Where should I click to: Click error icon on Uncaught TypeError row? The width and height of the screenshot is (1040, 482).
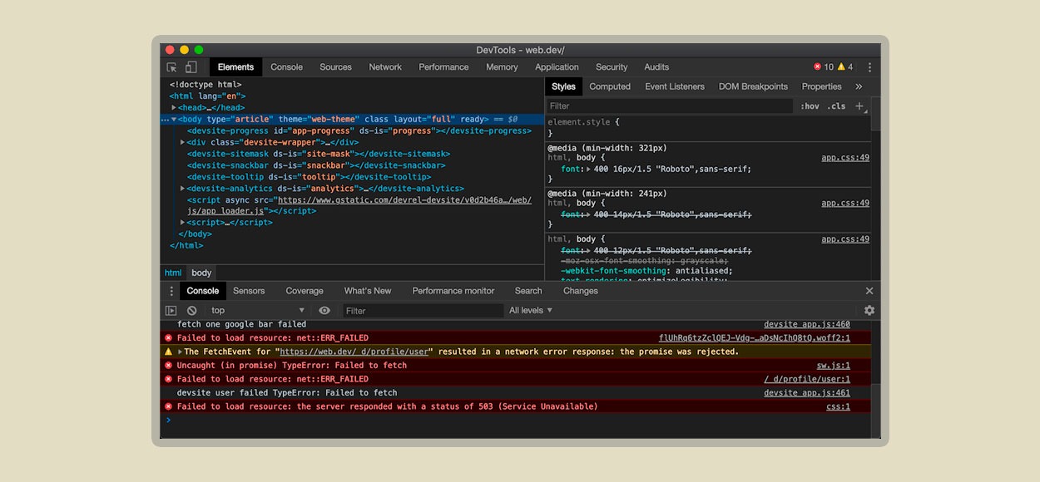point(168,366)
